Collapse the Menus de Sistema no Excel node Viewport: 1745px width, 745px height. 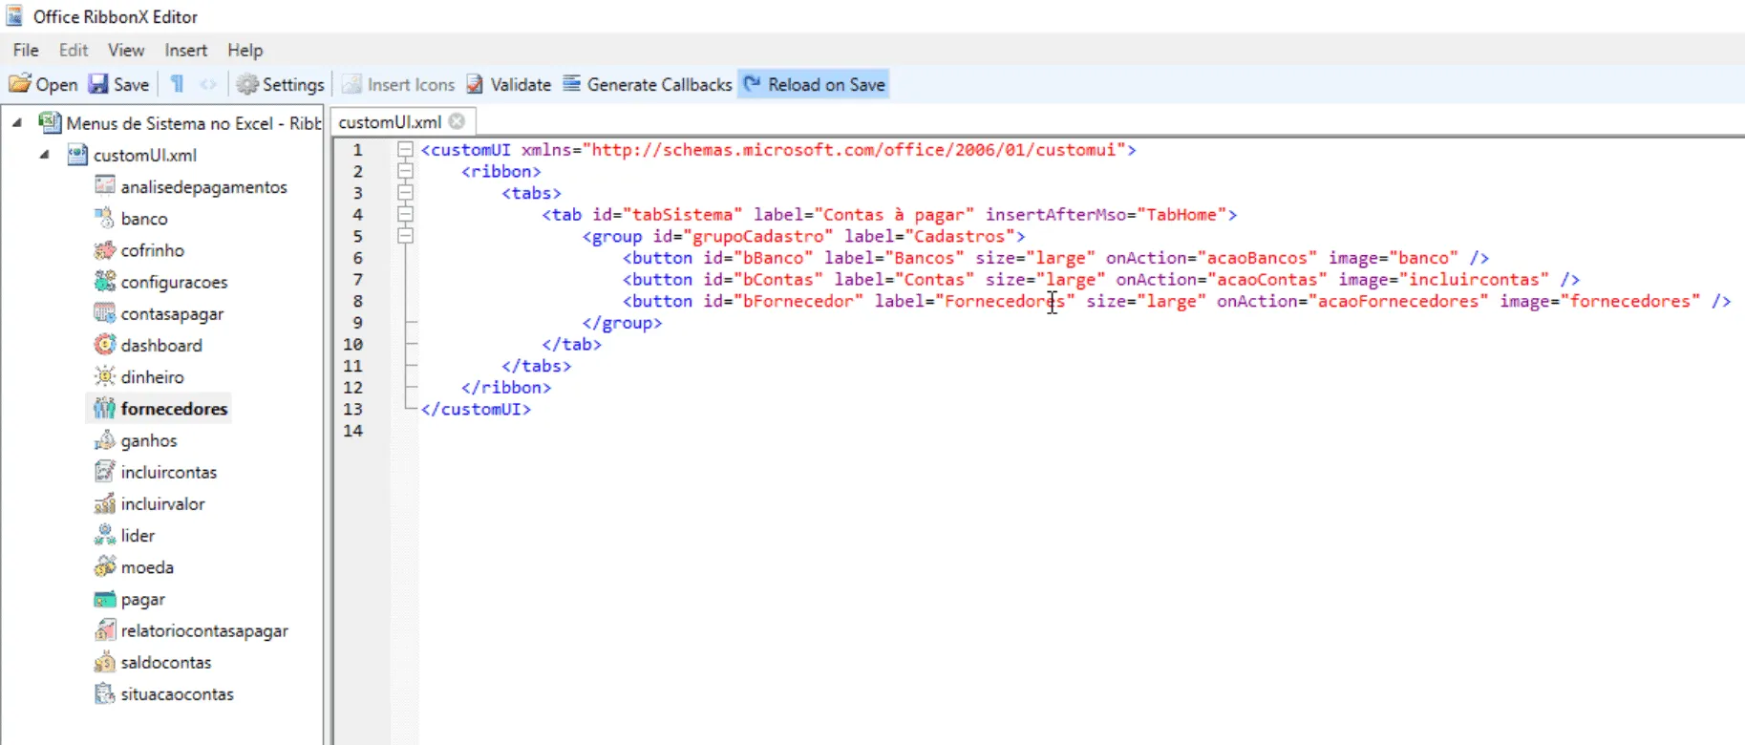[x=17, y=123]
